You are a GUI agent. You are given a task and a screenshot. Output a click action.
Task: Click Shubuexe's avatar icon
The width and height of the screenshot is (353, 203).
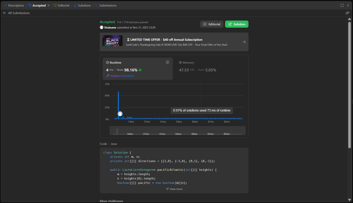coord(101,27)
